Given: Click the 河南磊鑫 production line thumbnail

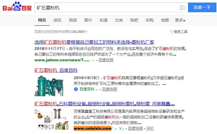Looking at the screenshot, I should click(51, 119).
